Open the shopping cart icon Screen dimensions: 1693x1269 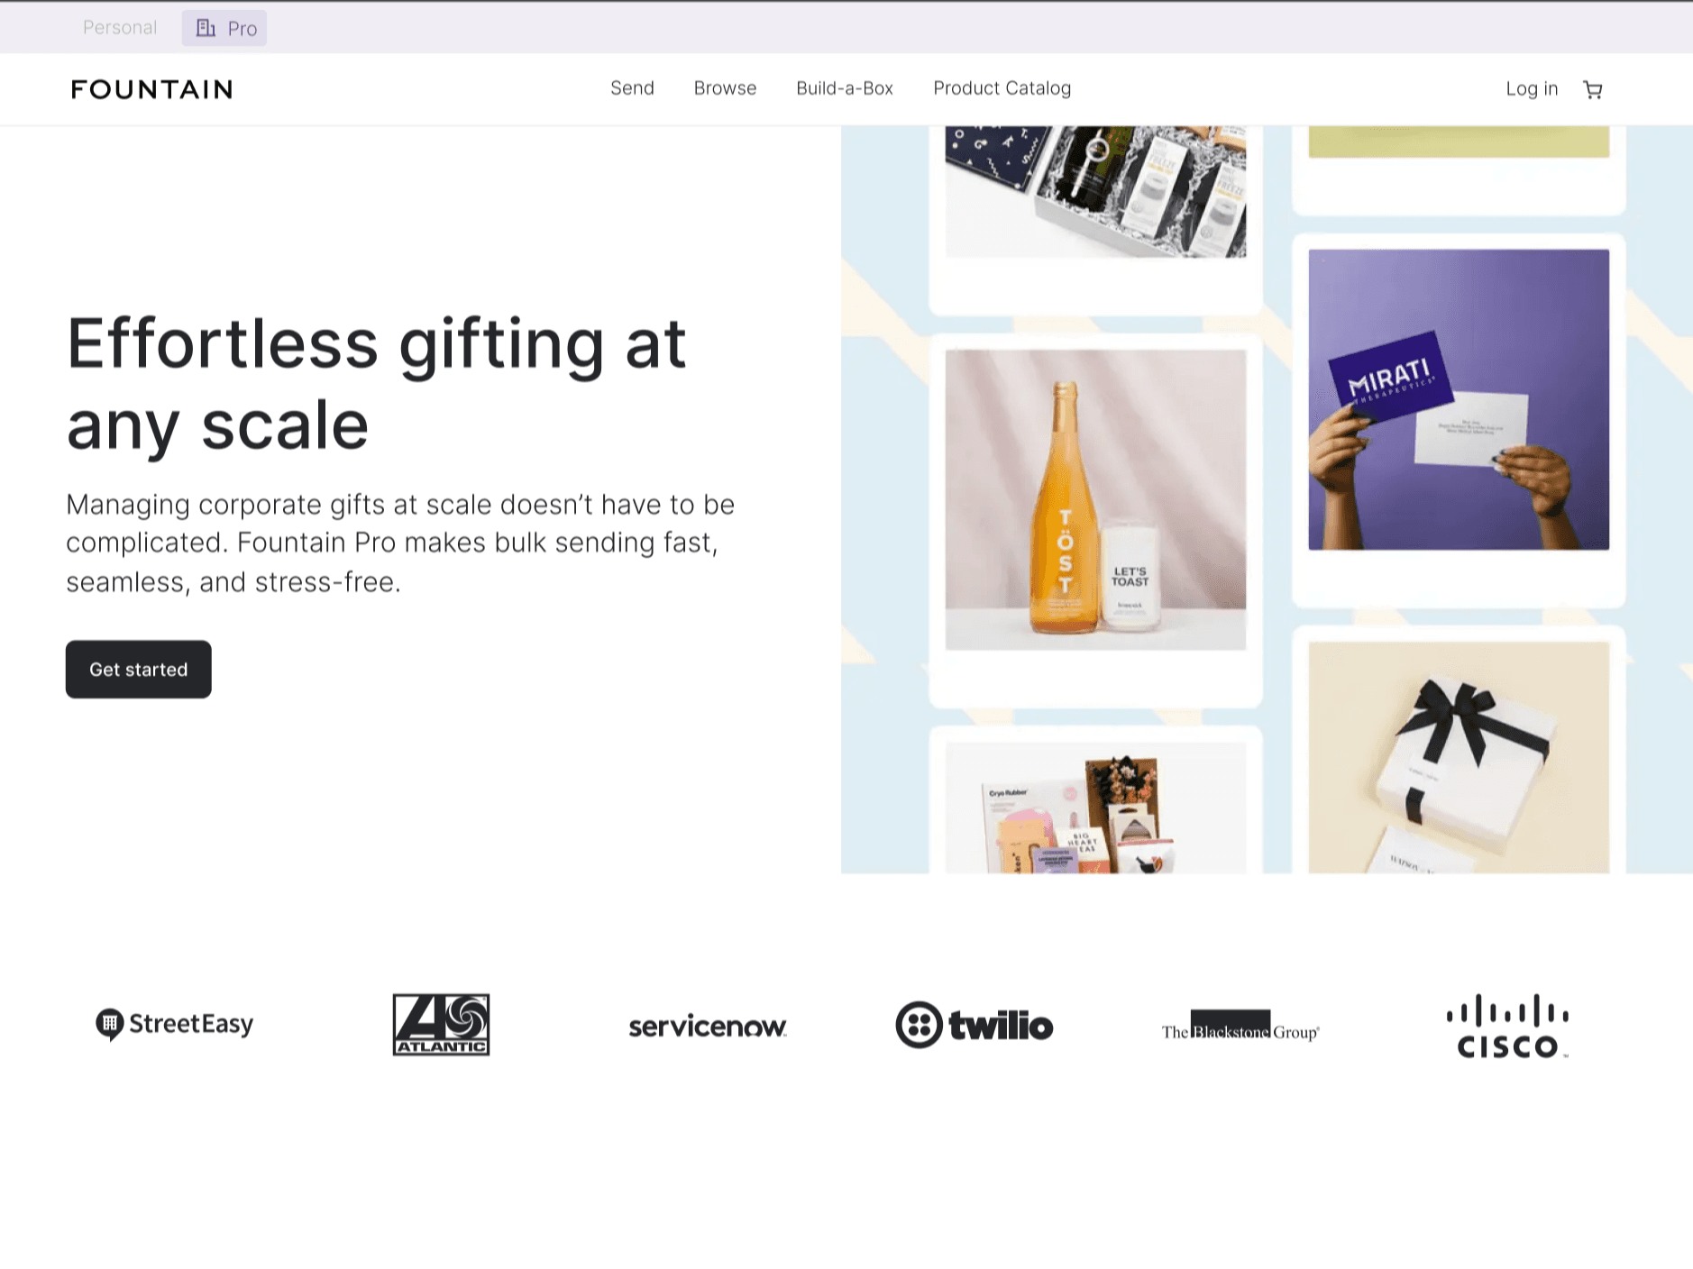[1592, 89]
